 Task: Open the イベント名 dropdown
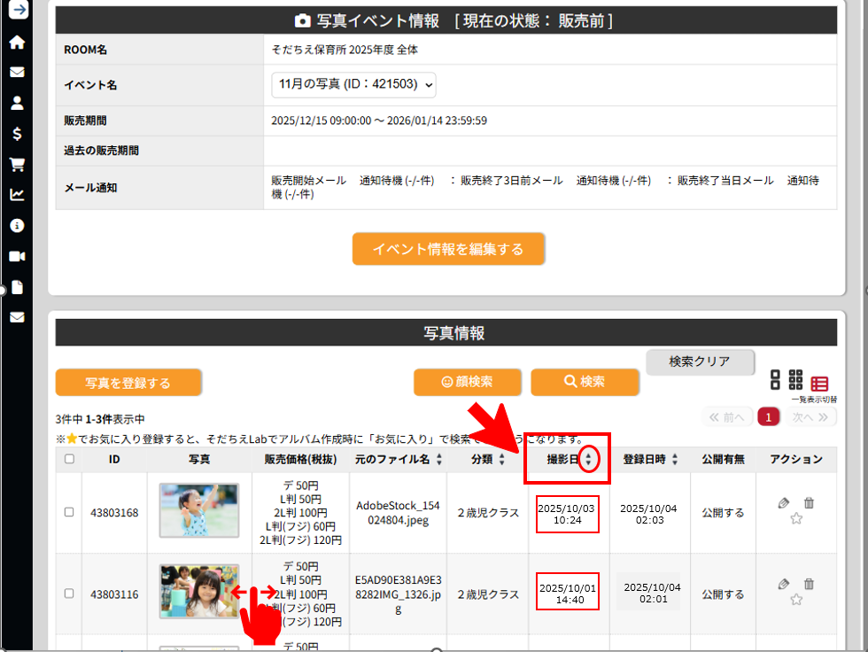click(x=353, y=85)
